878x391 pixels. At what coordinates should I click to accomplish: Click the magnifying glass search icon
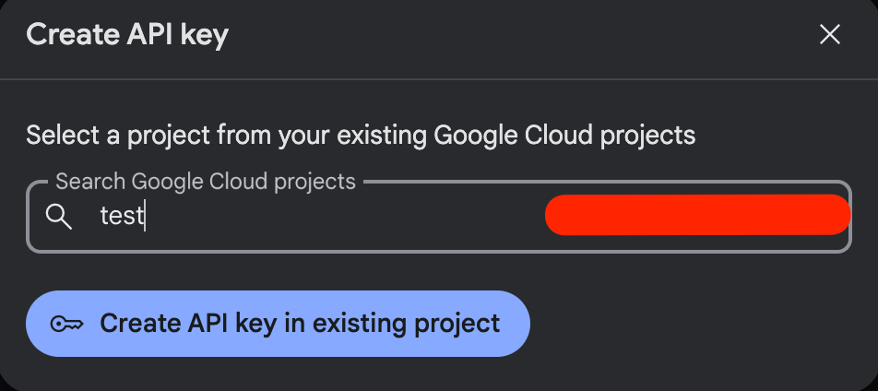coord(59,217)
